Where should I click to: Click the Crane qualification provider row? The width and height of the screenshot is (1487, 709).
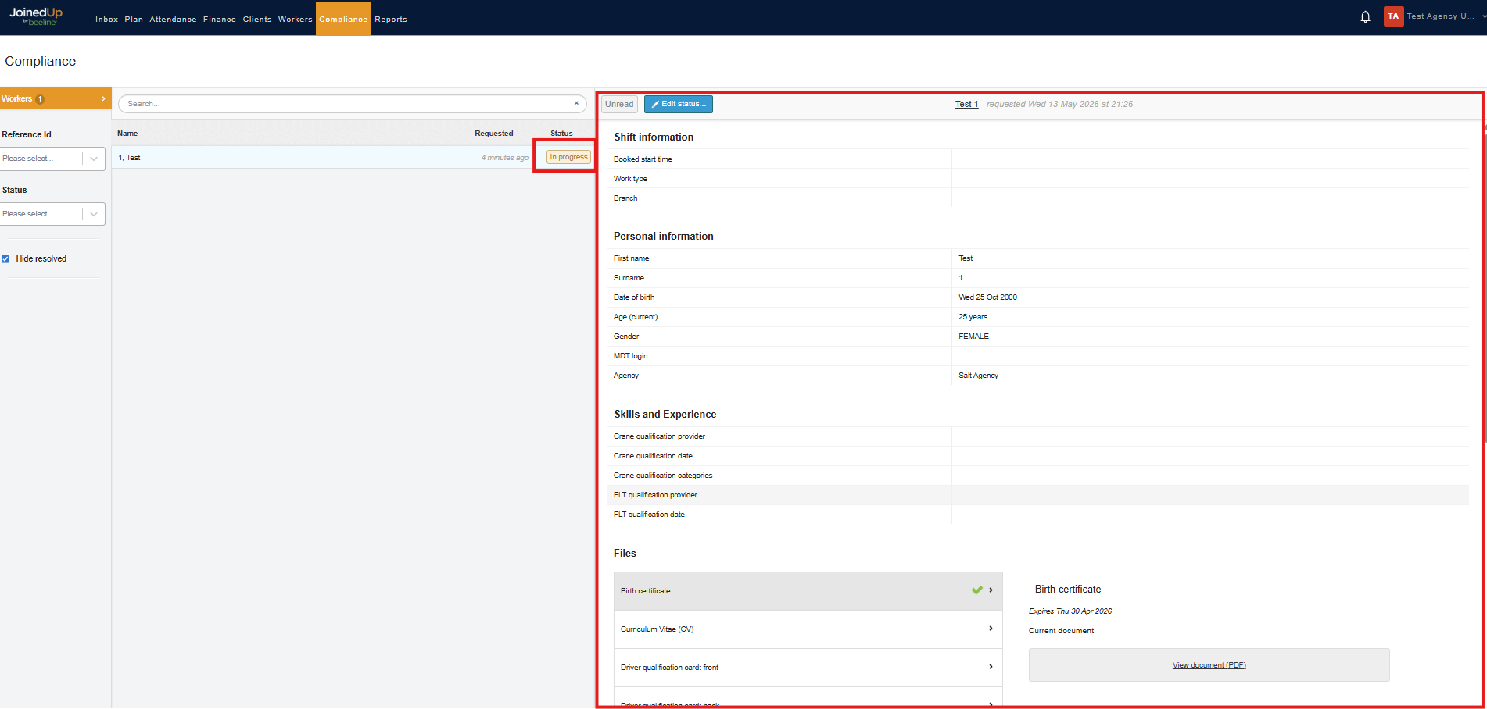[x=1038, y=436]
